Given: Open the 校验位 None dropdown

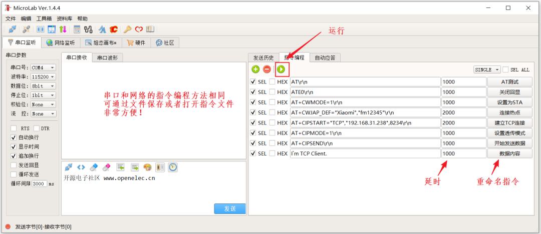Looking at the screenshot, I should coord(43,104).
